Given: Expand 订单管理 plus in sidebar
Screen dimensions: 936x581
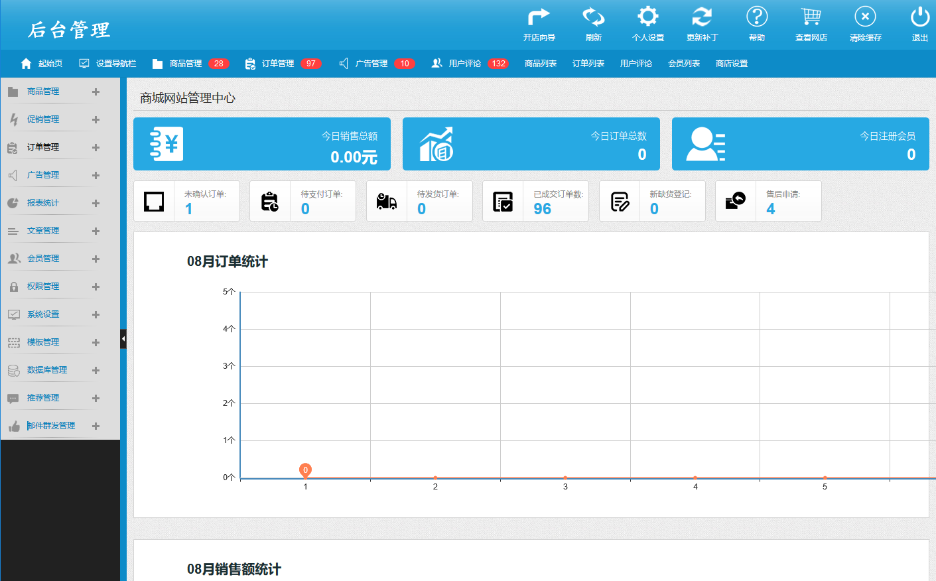Looking at the screenshot, I should tap(96, 147).
